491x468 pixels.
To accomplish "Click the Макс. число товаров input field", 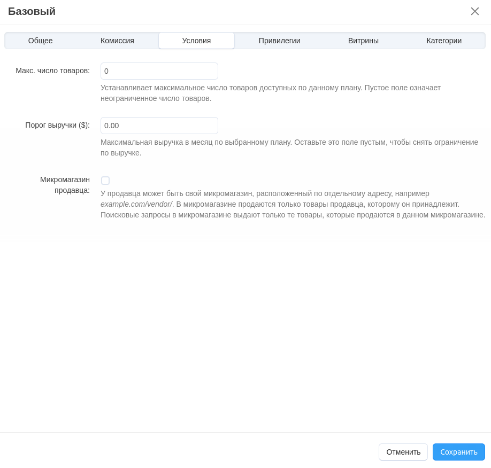I will (159, 71).
